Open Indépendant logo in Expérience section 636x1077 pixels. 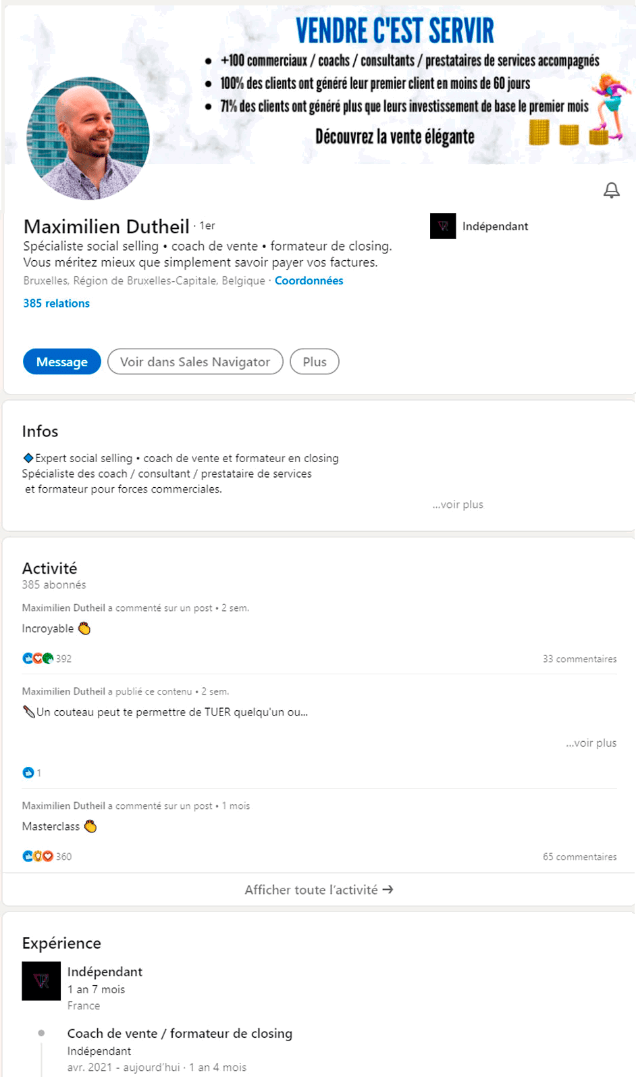[41, 981]
